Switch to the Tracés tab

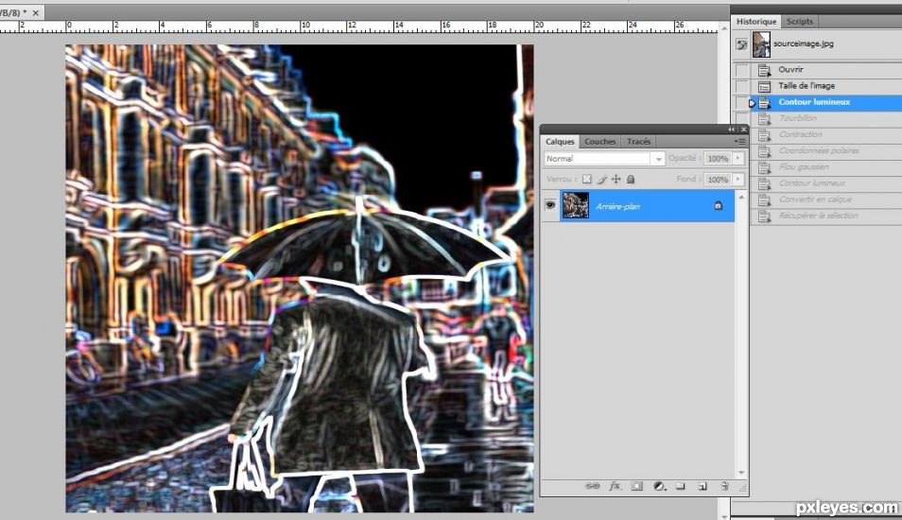(638, 142)
